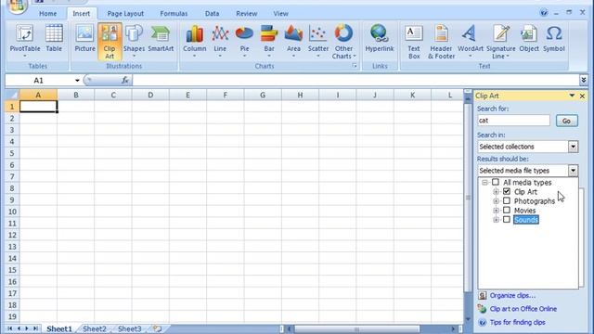Screen dimensions: 594x334
Task: Close the Clip Art task pane
Action: coord(582,96)
